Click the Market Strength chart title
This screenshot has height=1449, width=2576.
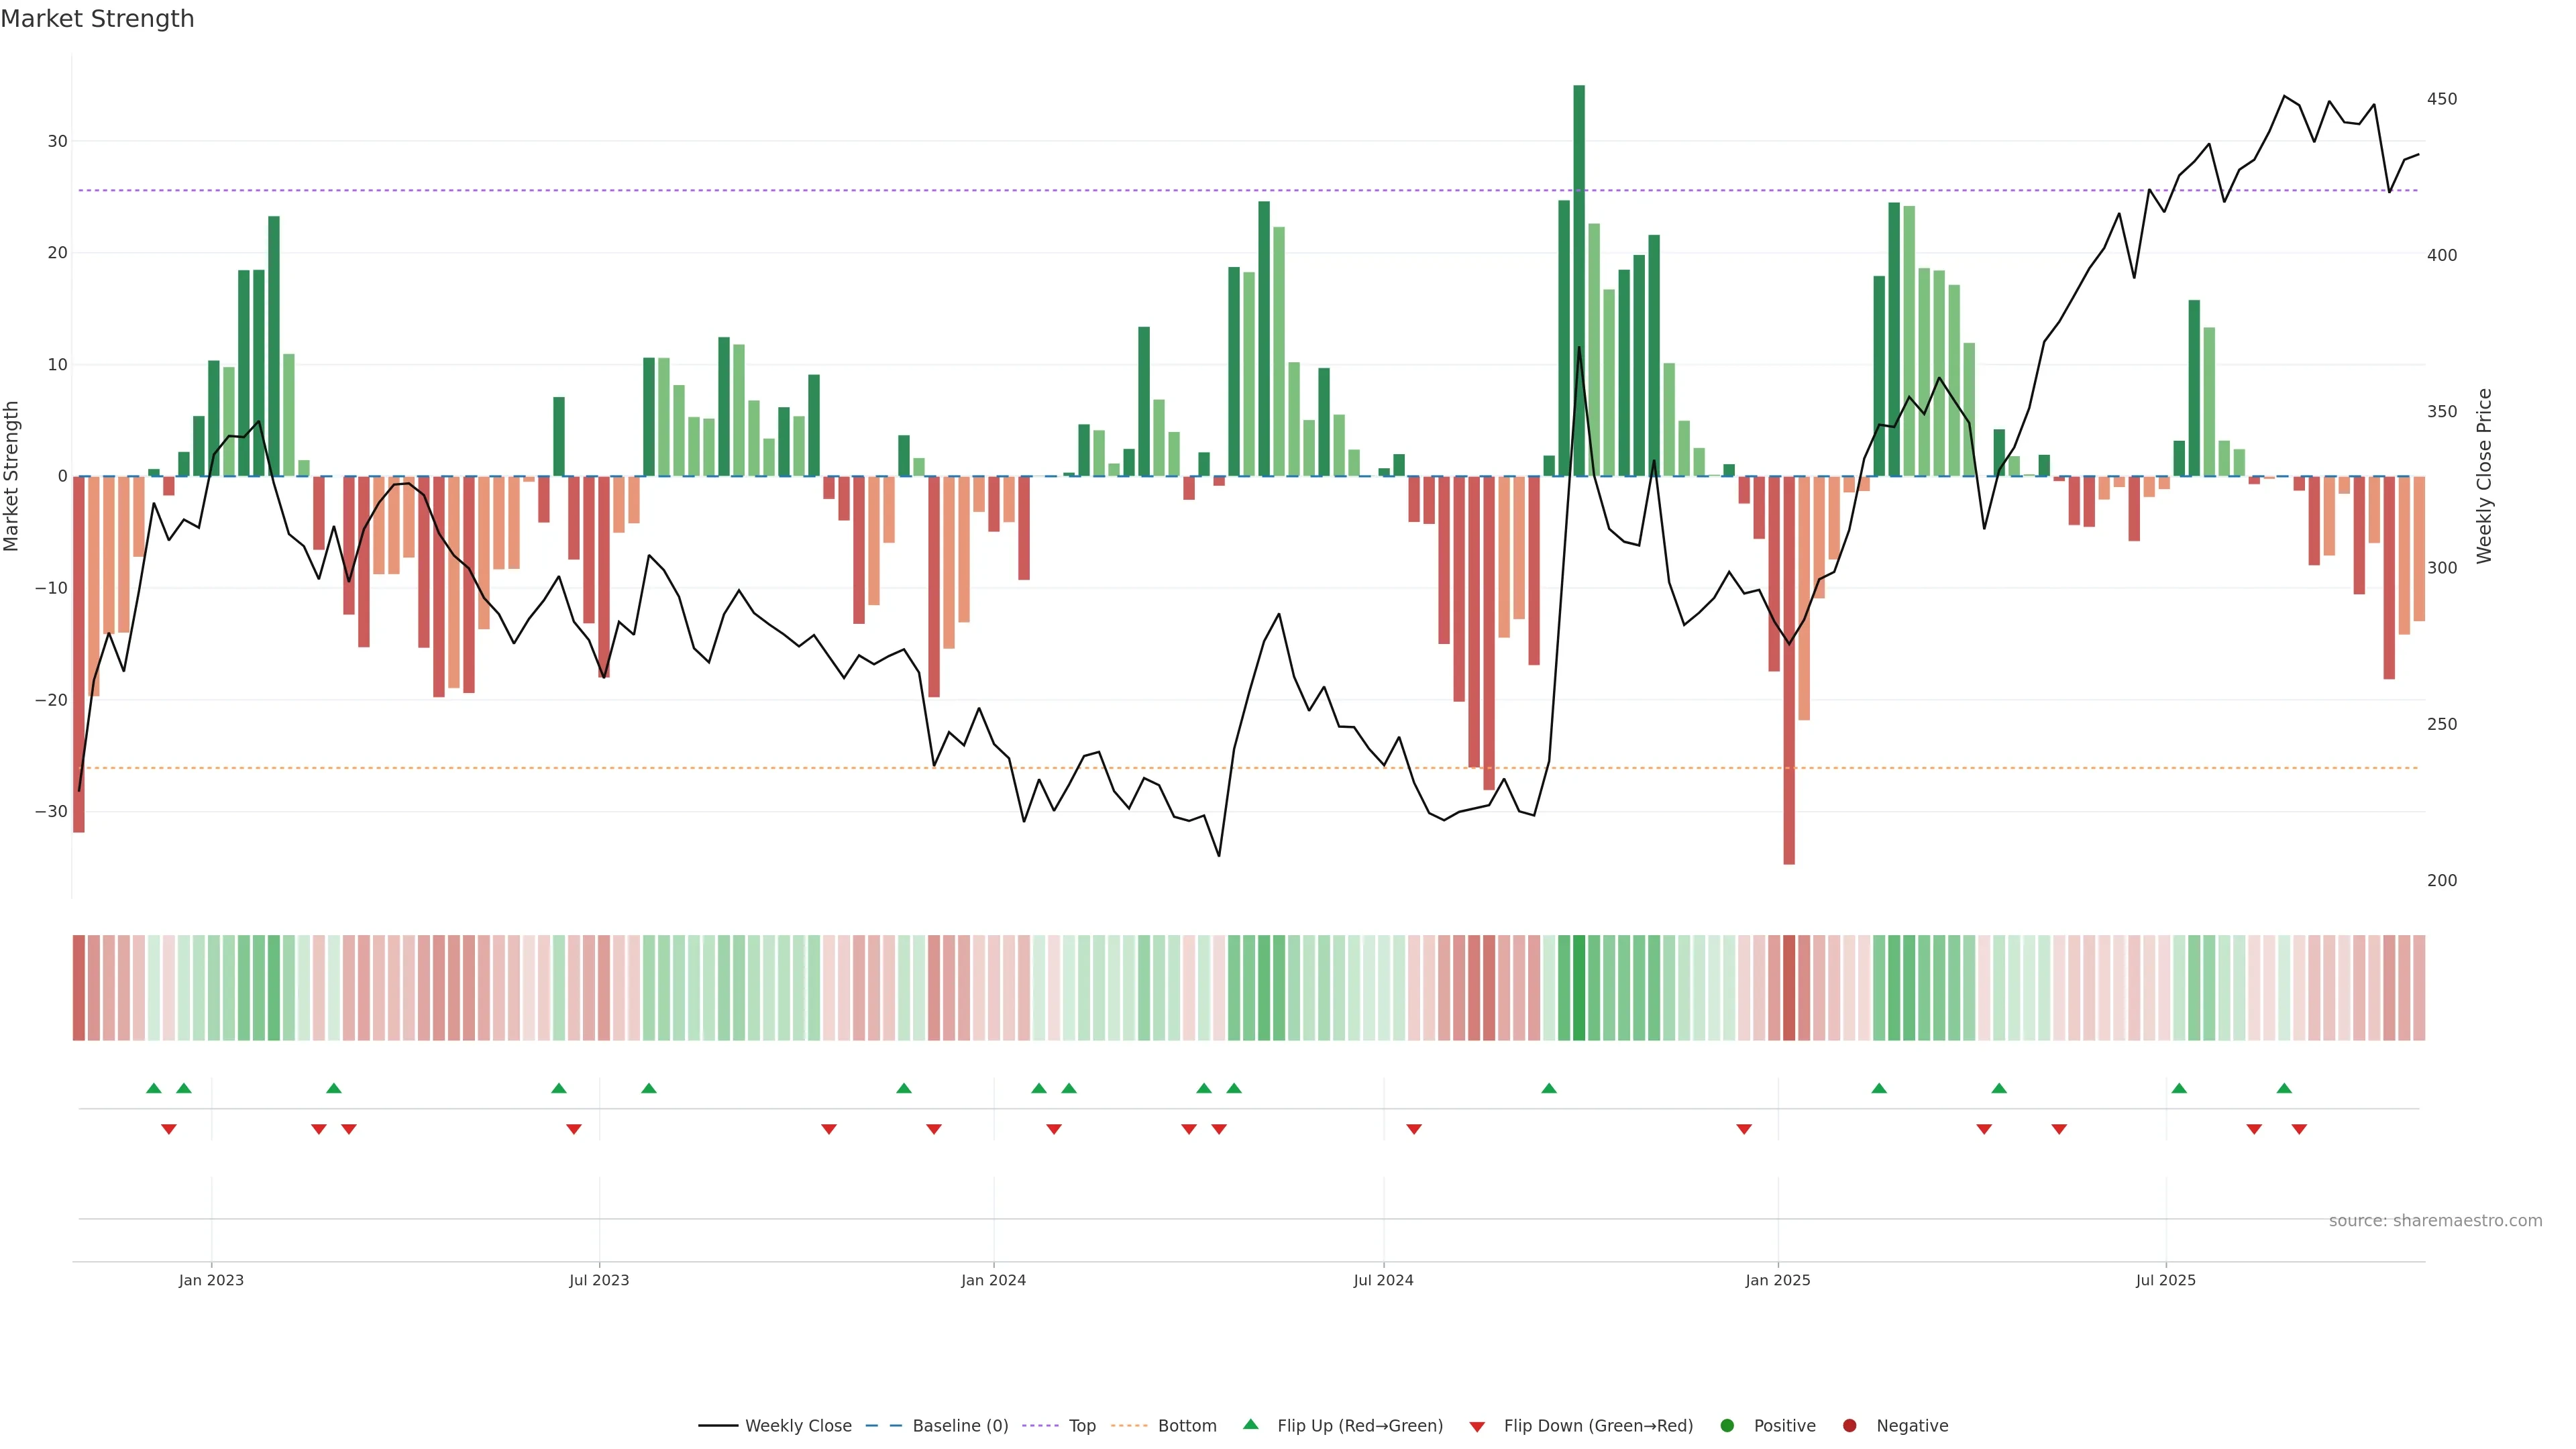click(97, 19)
